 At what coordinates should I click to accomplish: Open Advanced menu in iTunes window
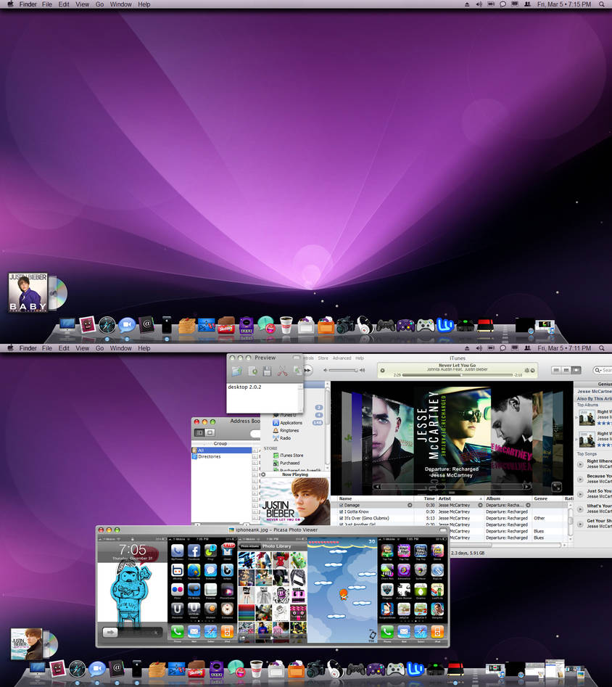[342, 358]
